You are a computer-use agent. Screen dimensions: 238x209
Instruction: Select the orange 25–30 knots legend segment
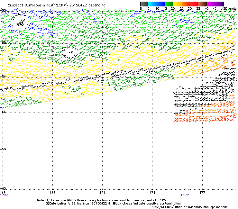[x=186, y=4]
